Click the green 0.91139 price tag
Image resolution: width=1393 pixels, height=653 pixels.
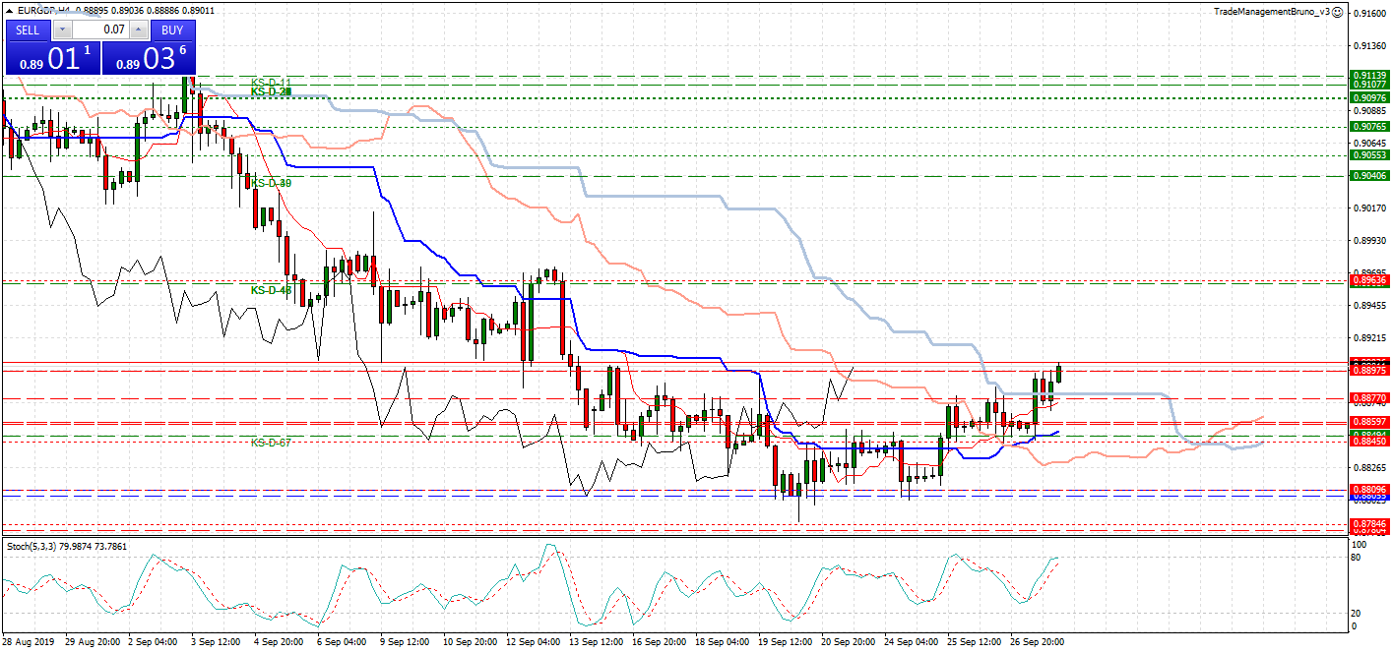tap(1369, 75)
